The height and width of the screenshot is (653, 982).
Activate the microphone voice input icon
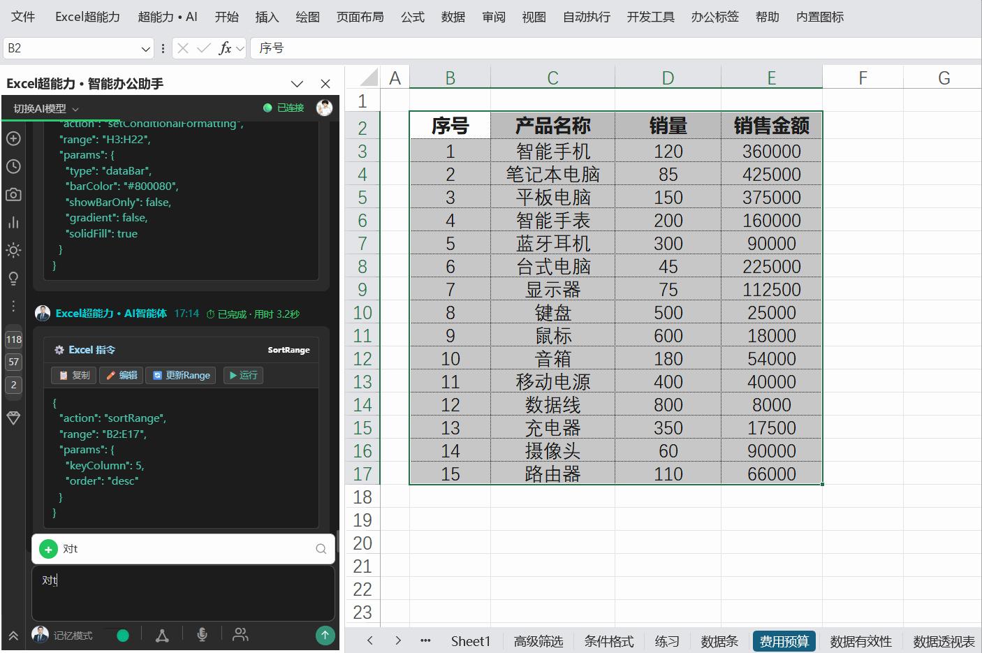(x=202, y=634)
